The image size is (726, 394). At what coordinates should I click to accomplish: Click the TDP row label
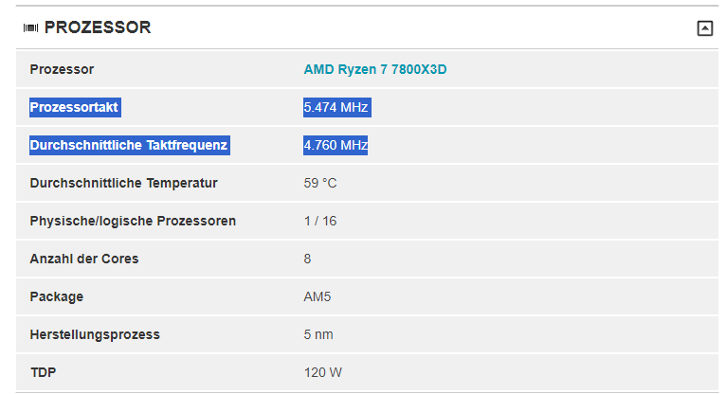tap(43, 373)
